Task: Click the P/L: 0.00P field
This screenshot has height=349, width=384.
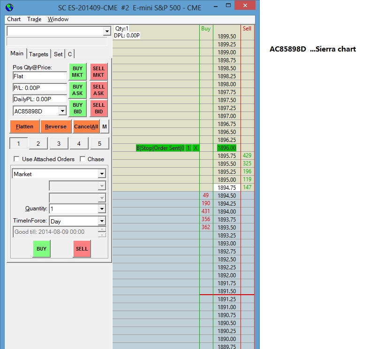Action: click(x=40, y=88)
